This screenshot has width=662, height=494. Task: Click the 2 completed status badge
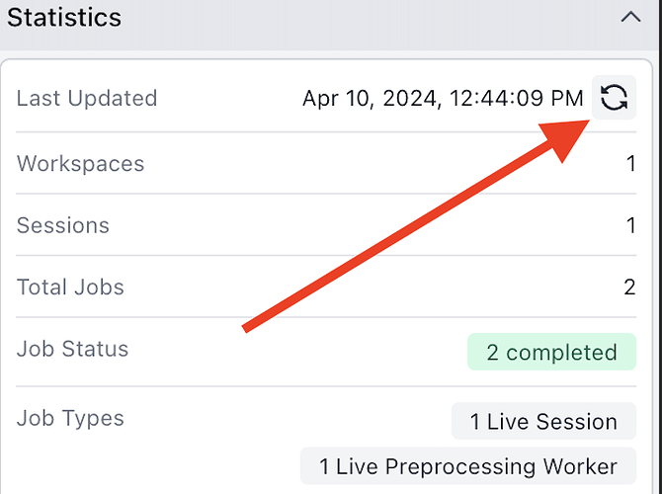coord(551,352)
